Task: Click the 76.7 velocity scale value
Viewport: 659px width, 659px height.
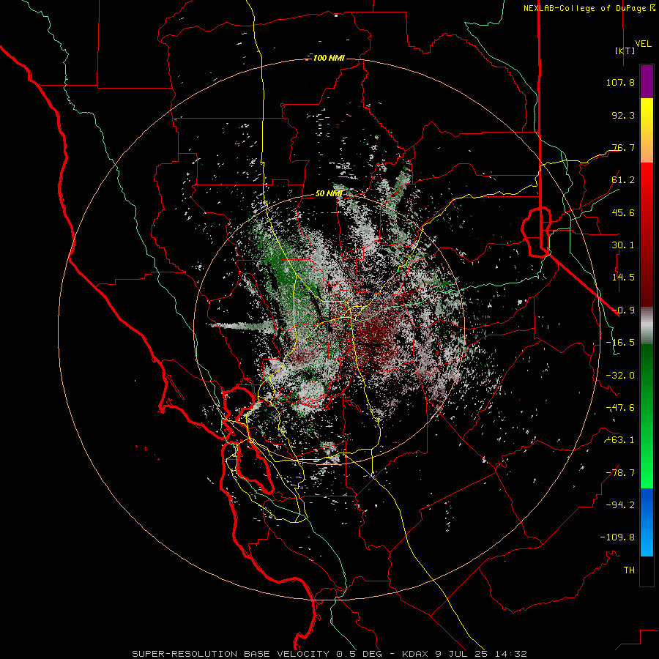Action: tap(623, 147)
